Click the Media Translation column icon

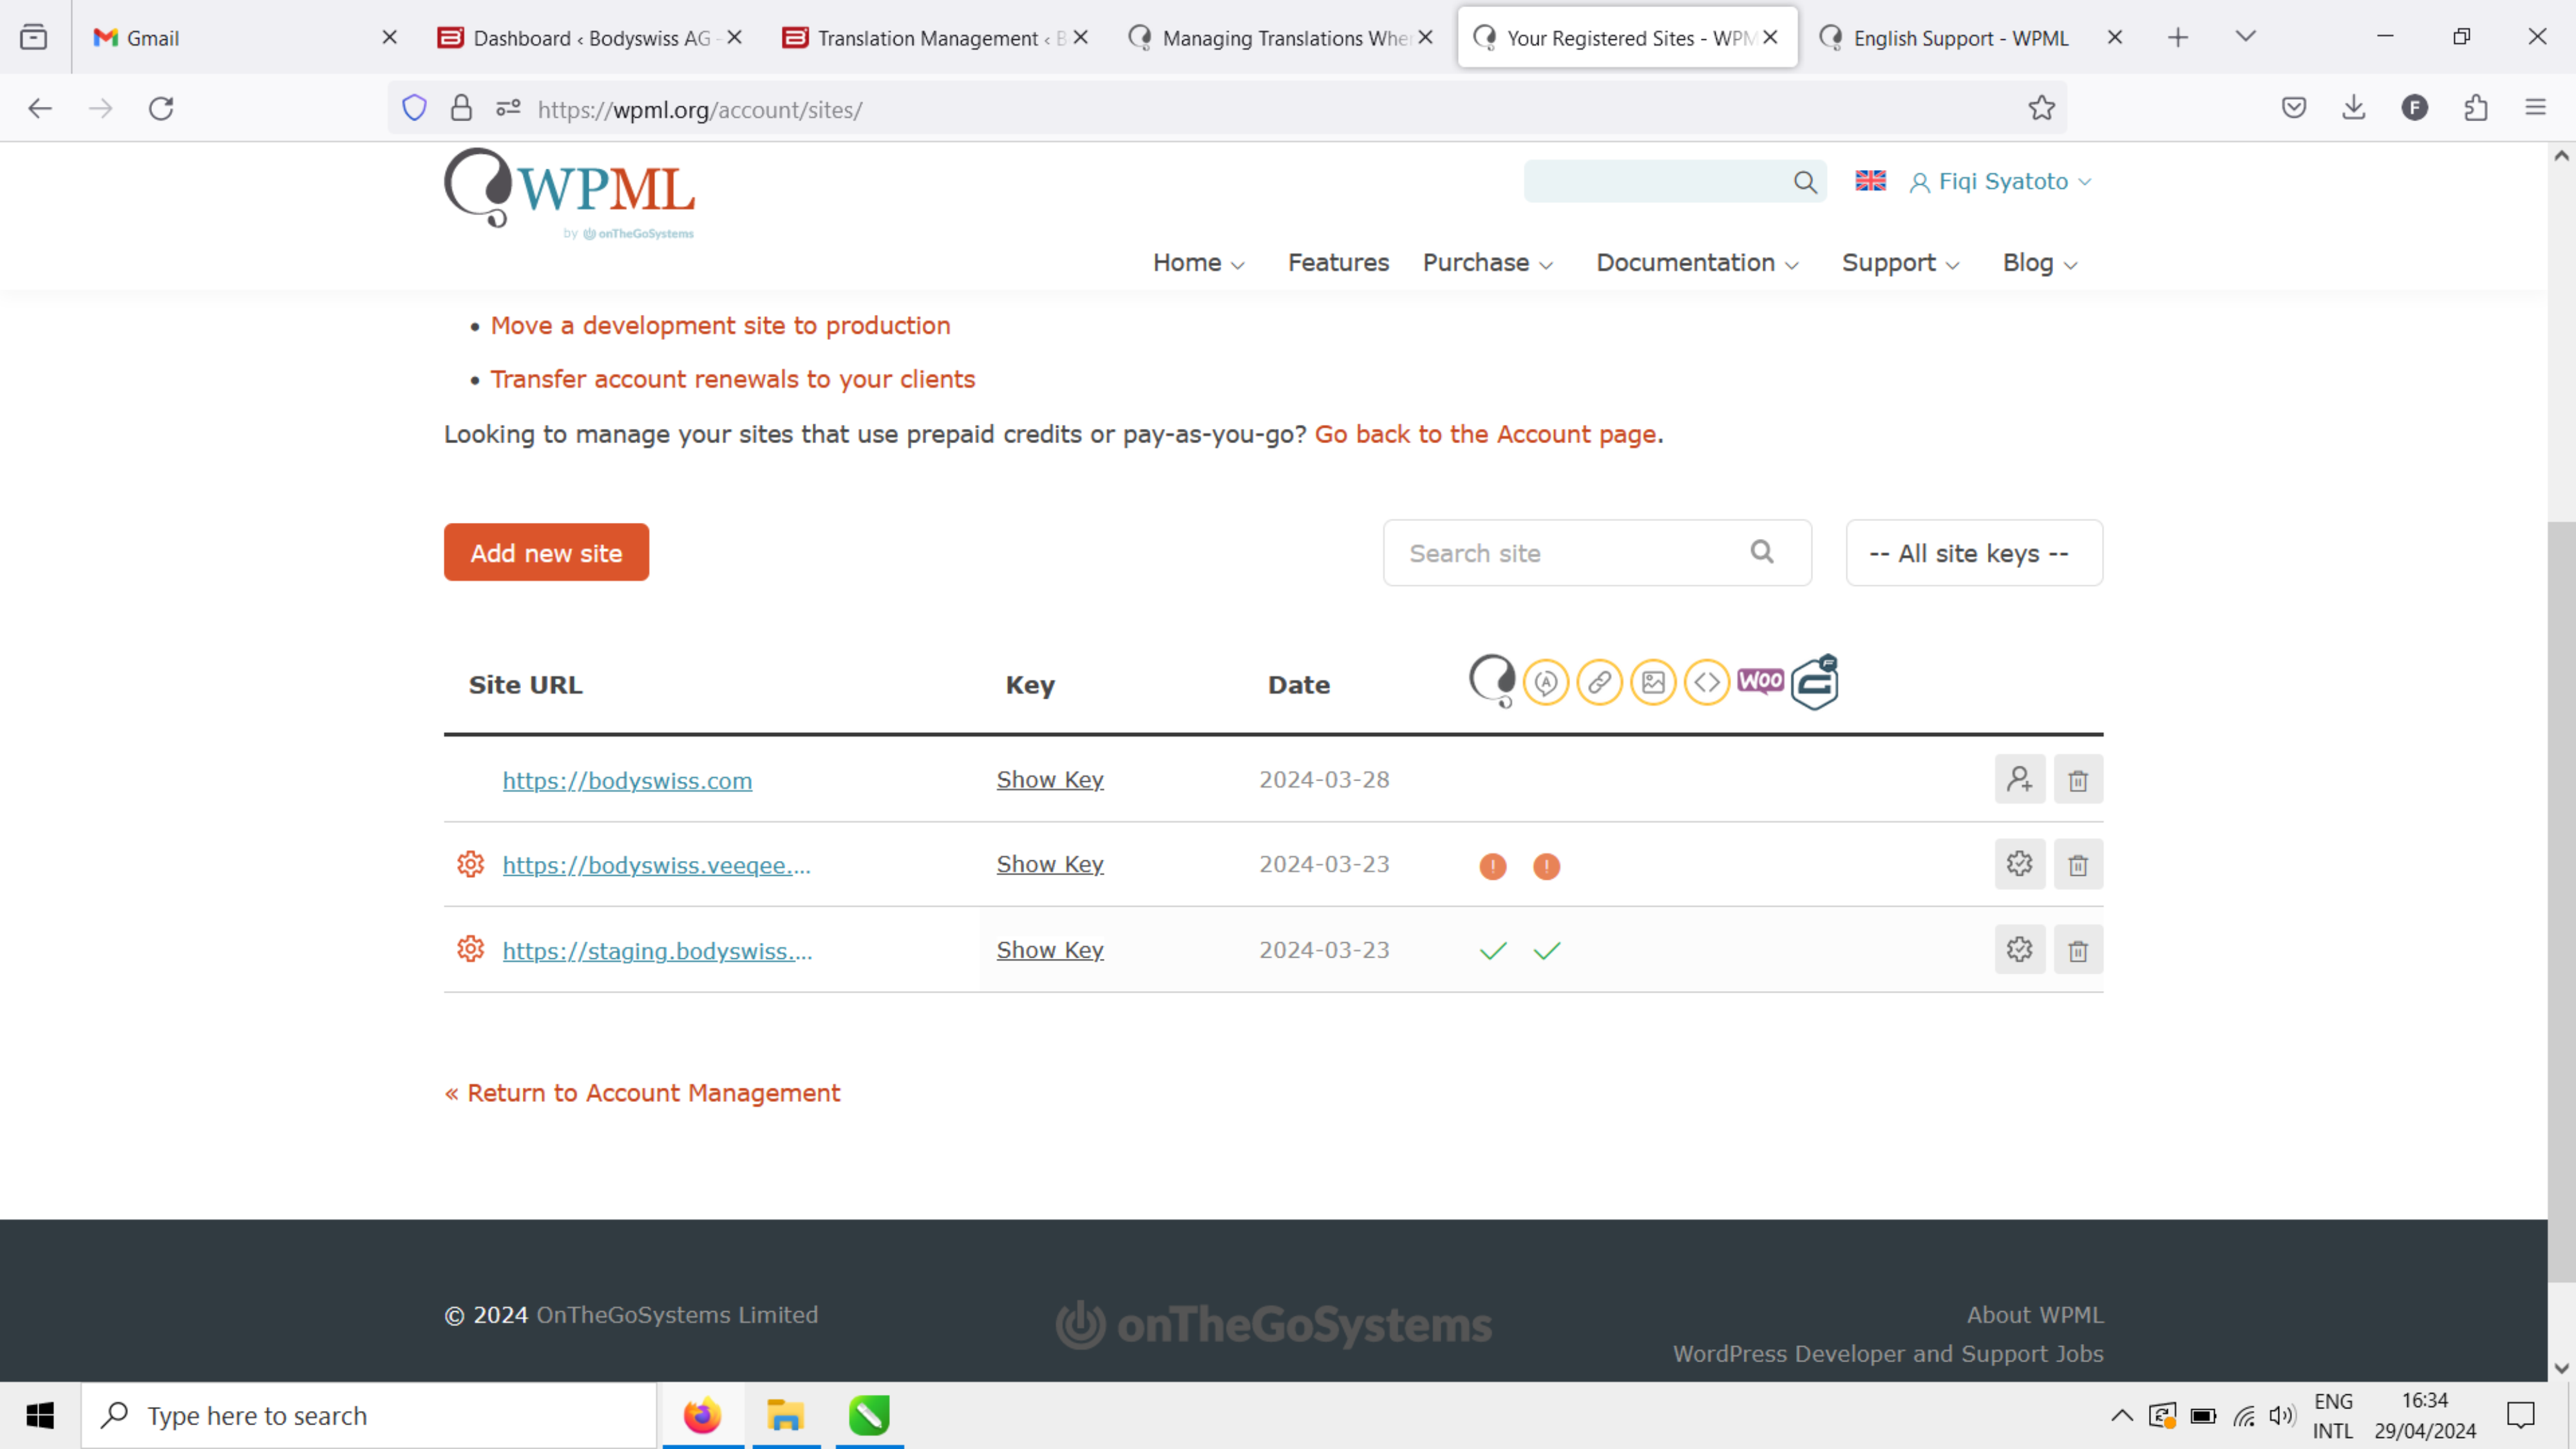pos(1653,683)
